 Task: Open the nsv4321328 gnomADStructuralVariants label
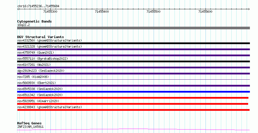pos(50,46)
